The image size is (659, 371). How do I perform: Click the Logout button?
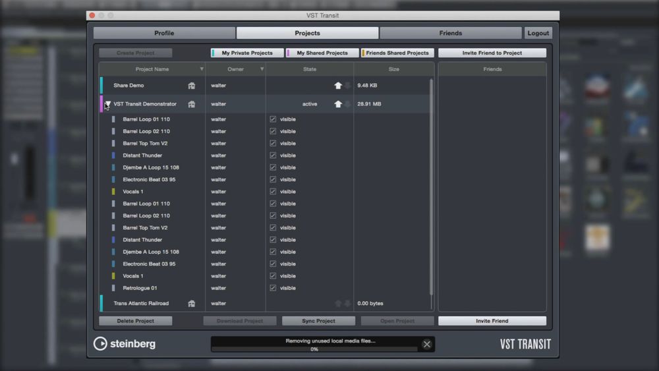click(x=538, y=33)
